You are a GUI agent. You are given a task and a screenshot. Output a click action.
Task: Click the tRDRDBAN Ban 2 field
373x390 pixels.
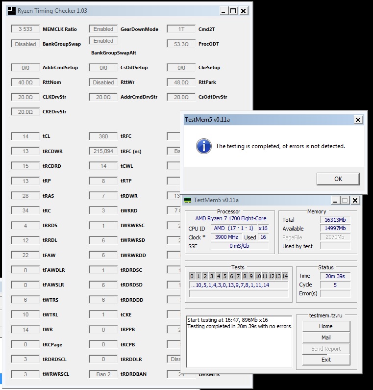(x=103, y=374)
